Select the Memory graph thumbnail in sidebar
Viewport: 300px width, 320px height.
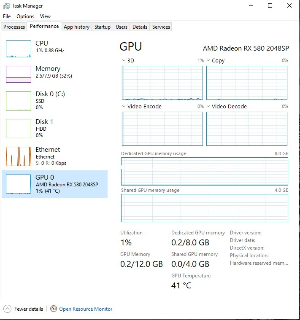click(x=19, y=74)
